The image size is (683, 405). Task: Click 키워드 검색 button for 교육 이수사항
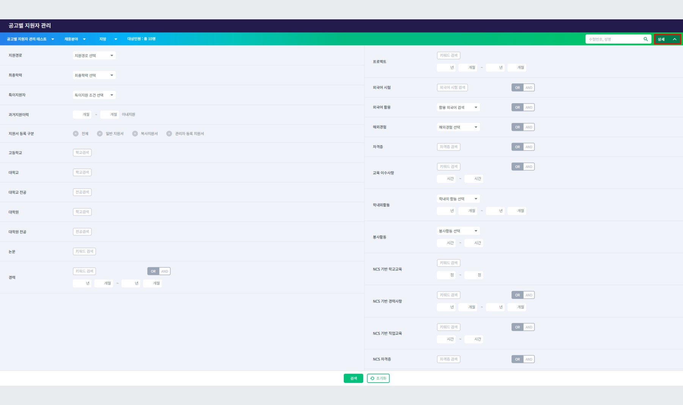pos(449,166)
